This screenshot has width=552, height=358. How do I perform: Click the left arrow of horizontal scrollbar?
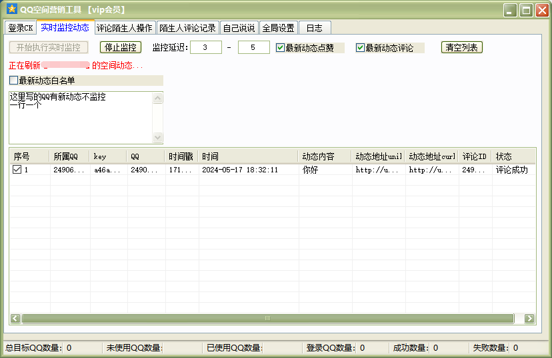coord(15,318)
